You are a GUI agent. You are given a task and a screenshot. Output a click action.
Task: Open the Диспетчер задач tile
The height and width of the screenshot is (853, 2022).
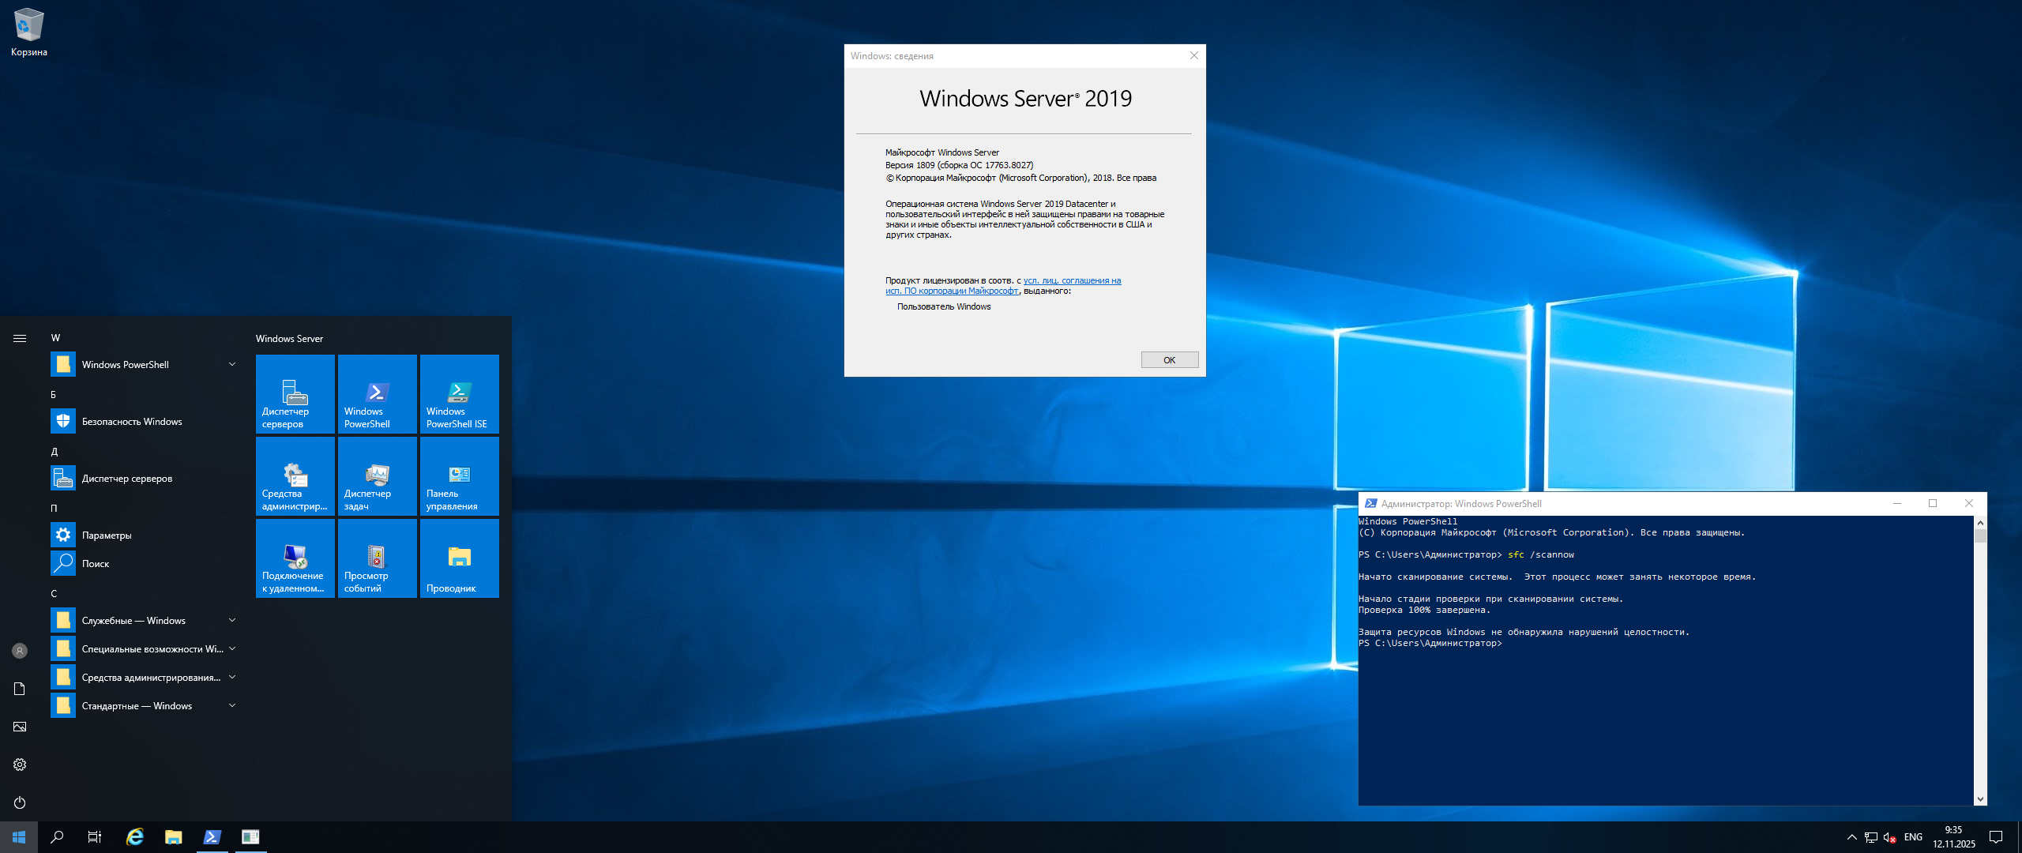[377, 476]
